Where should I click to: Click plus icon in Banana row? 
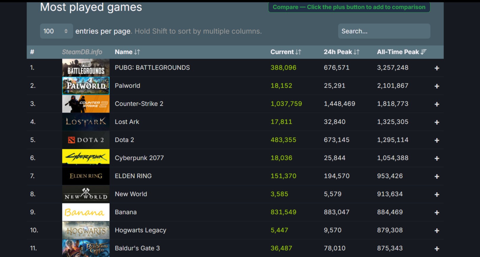(437, 213)
